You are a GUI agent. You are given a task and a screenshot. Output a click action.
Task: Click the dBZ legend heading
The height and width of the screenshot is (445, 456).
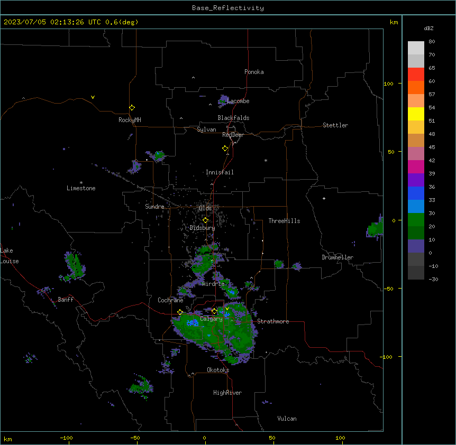click(428, 29)
